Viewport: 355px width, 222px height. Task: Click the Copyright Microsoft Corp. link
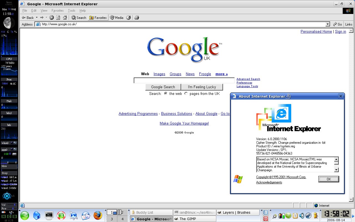click(281, 177)
